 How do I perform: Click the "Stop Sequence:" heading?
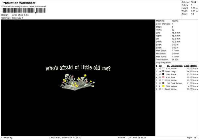(x=164, y=63)
